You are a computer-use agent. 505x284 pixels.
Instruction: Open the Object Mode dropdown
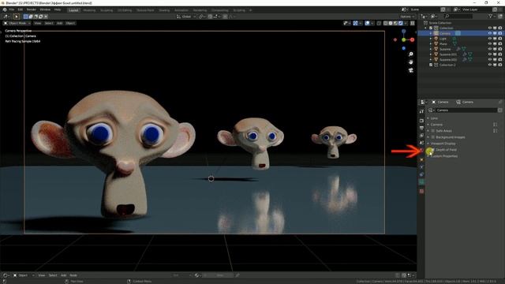coord(17,23)
